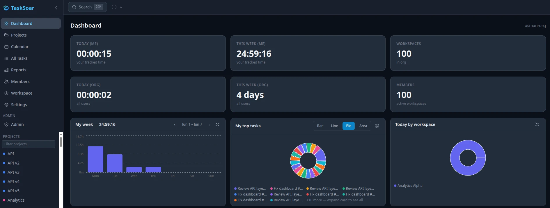Go to next week in My week
Image resolution: width=550 pixels, height=208 pixels.
pyautogui.click(x=210, y=124)
